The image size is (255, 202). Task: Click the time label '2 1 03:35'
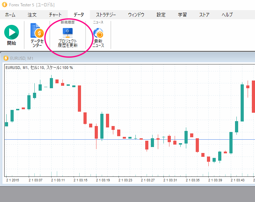(x=193, y=180)
